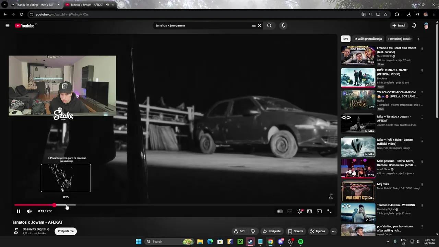
Task: Open the YouTube guide hamburger menu
Action: [x=7, y=25]
